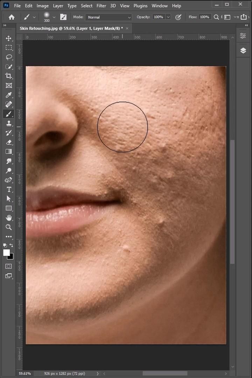This screenshot has width=252, height=378.
Task: Select the Path Selection tool
Action: point(9,199)
